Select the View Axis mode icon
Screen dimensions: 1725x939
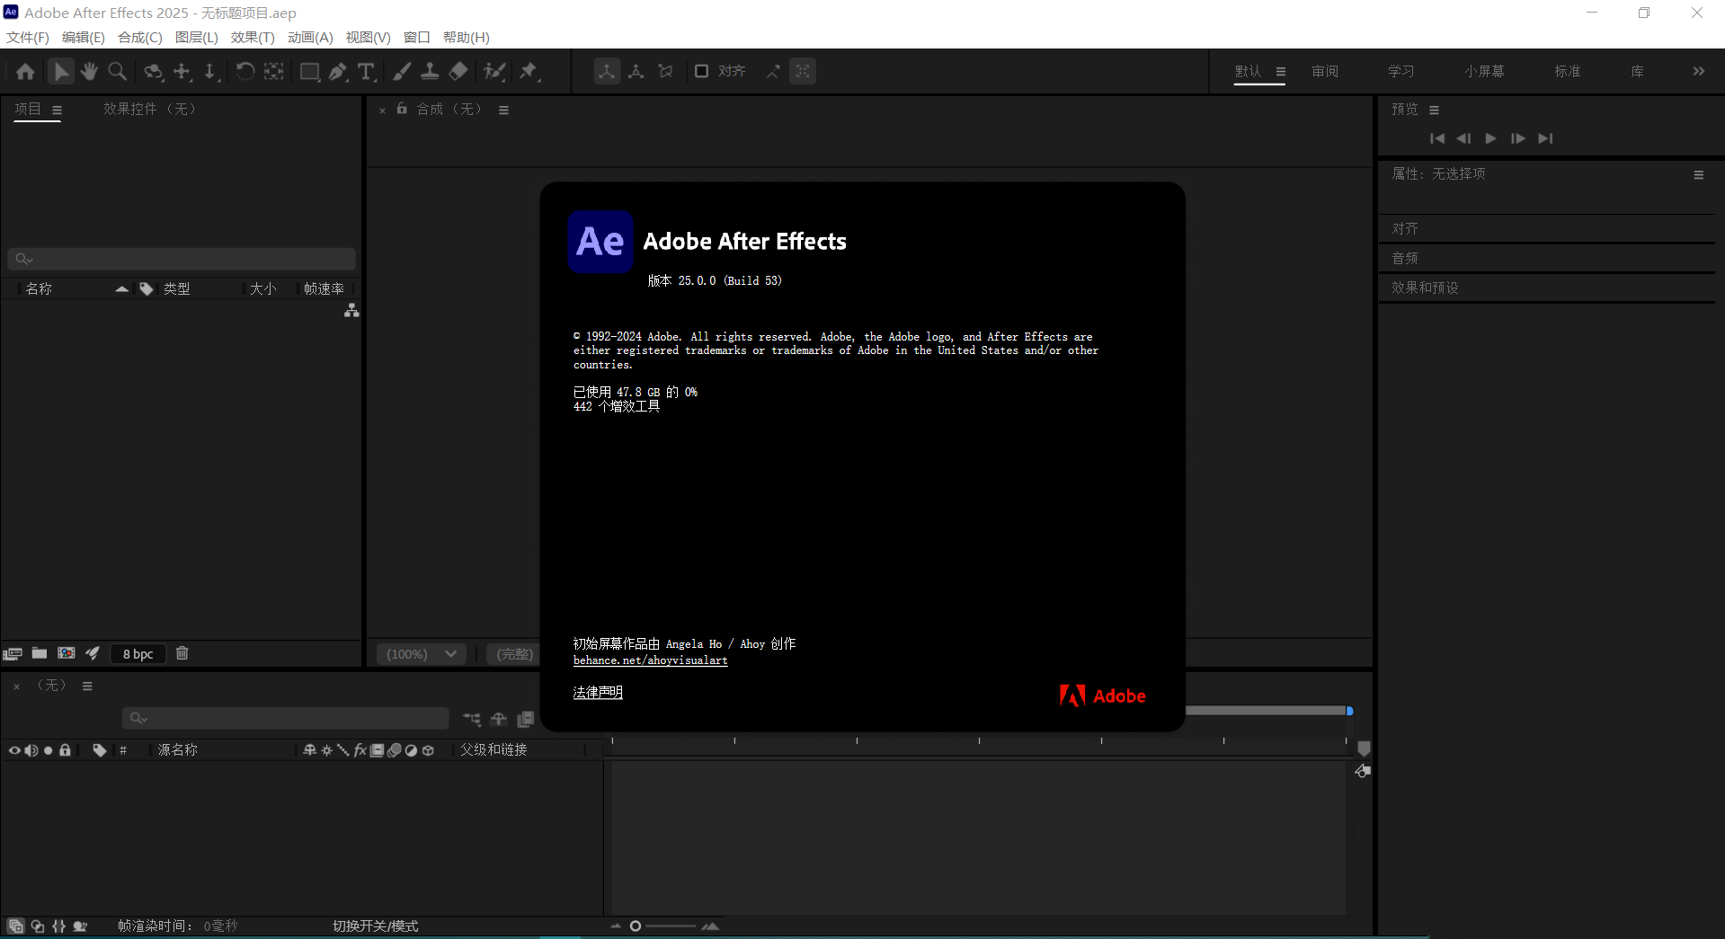(665, 71)
